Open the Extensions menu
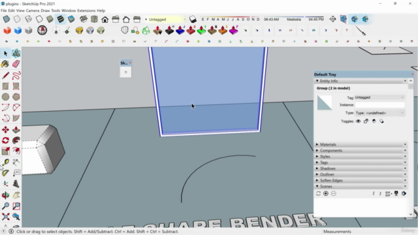Screen dimensions: 418x235 point(86,10)
